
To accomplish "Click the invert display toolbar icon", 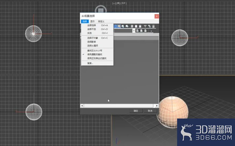I will 140,26.
